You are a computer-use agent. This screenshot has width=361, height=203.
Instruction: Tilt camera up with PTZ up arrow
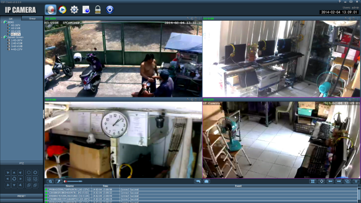tap(14, 172)
